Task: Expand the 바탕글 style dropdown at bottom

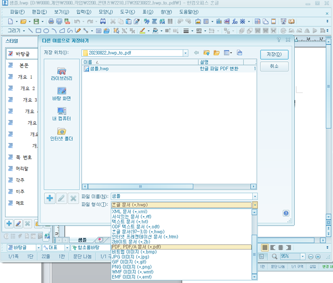Action: click(38, 248)
